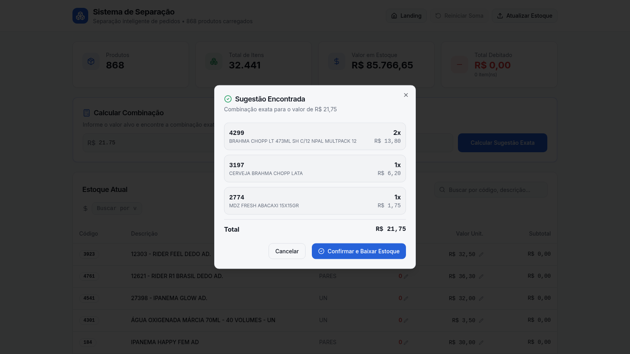
Task: Click the 32.441 total items value
Action: point(245,65)
